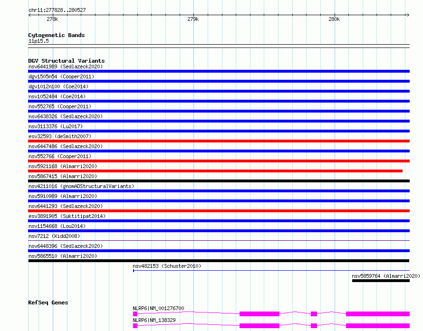Image resolution: width=423 pixels, height=331 pixels.
Task: Open the esv3891905 (Suktitipat2014) label
Action: point(67,216)
